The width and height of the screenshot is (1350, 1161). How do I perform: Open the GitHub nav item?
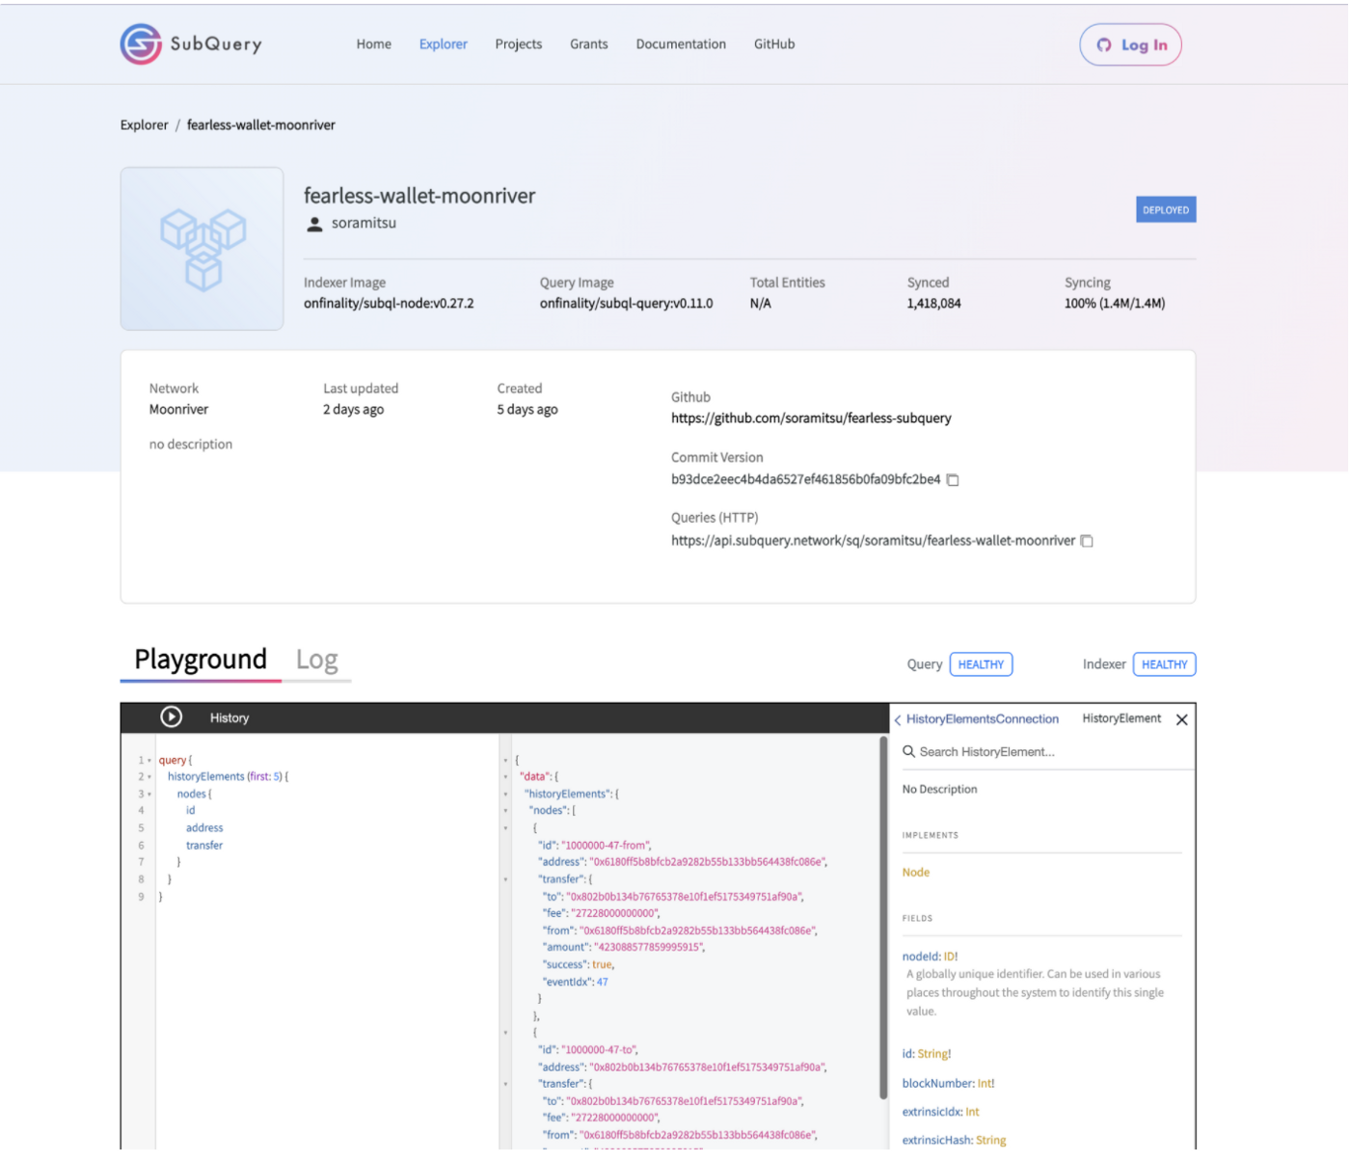774,44
